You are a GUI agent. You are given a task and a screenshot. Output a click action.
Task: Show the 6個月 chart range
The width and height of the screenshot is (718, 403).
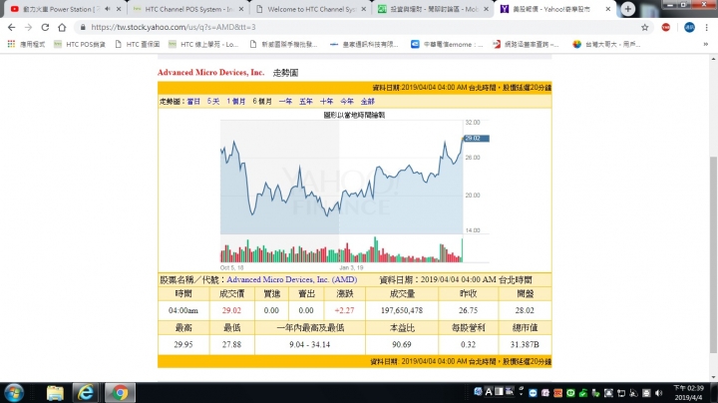click(262, 101)
